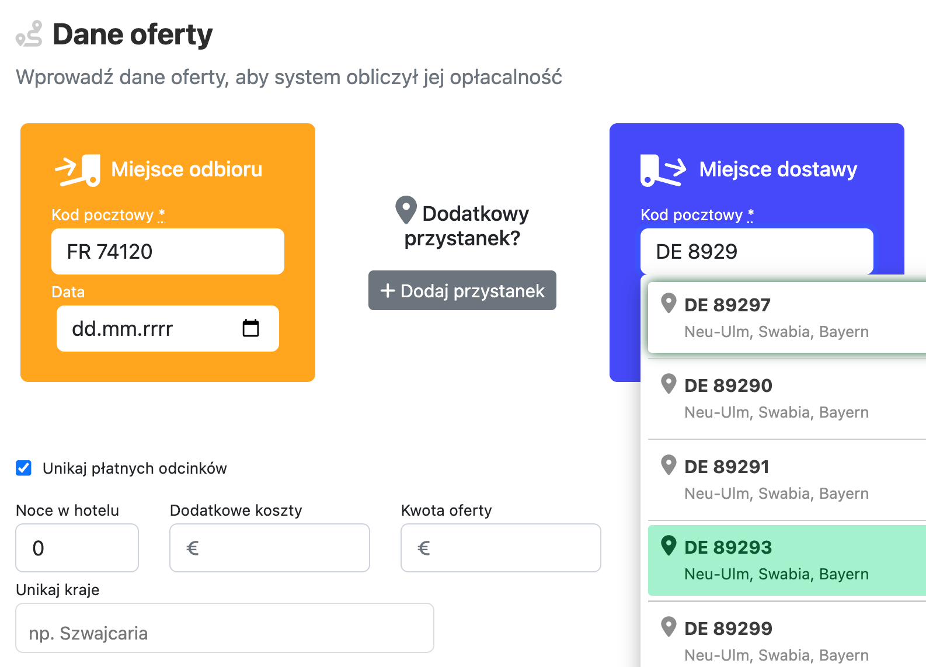Screen dimensions: 926x667
Task: Click the pin icon next to DE 89297
Action: point(669,303)
